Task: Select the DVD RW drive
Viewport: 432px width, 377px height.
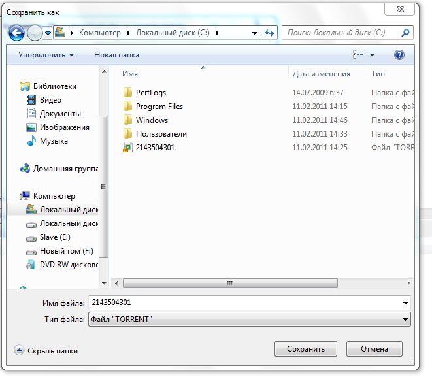Action: tap(69, 265)
